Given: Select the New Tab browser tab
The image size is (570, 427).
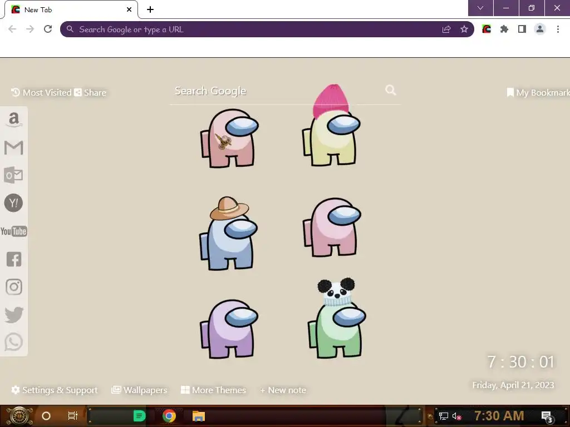Looking at the screenshot, I should coord(71,9).
